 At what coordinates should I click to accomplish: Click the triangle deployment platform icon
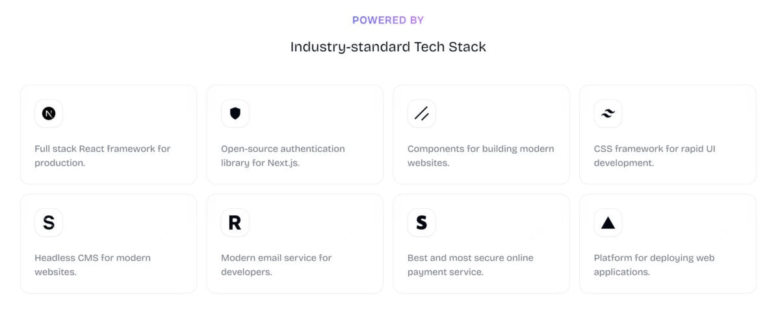point(608,222)
